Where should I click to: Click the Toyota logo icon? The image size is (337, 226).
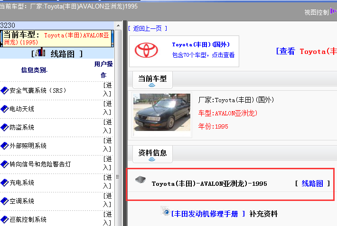pos(146,50)
